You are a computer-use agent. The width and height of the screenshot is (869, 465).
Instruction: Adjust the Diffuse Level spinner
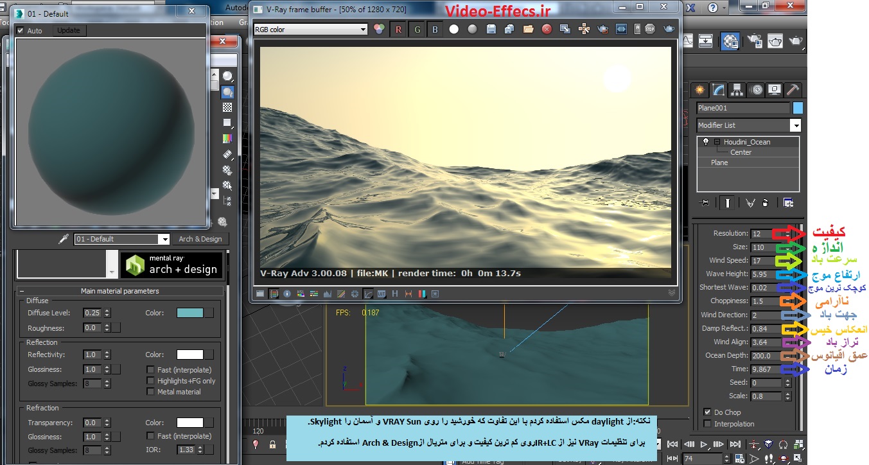click(107, 313)
